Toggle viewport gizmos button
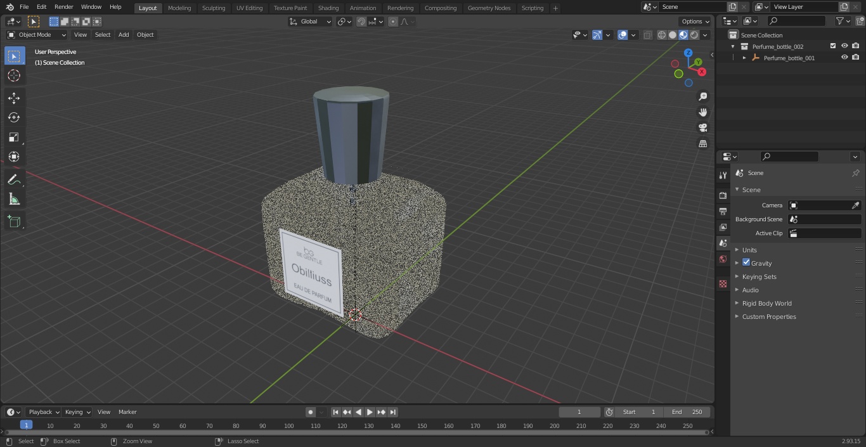Viewport: 866px width, 447px height. tap(597, 35)
